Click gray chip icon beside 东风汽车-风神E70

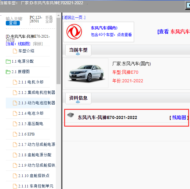(71, 115)
